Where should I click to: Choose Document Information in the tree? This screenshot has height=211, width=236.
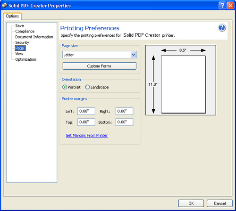(34, 37)
